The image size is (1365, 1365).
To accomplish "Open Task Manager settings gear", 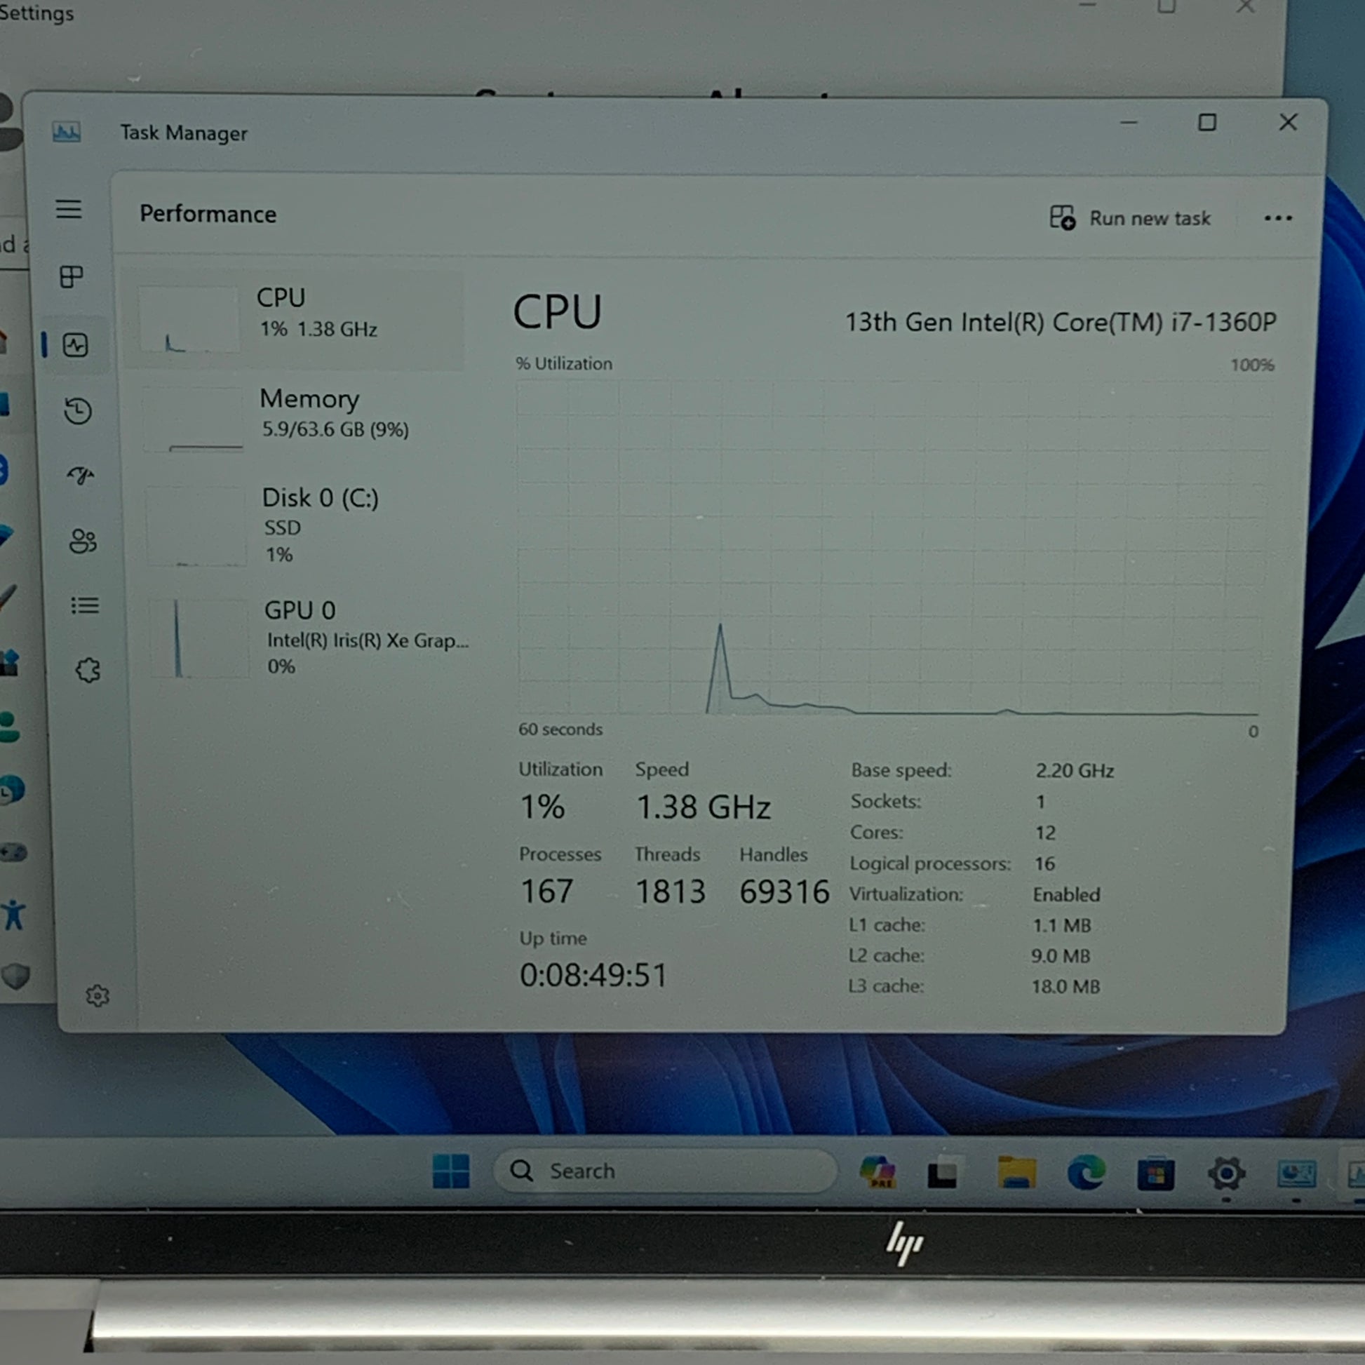I will [x=97, y=995].
